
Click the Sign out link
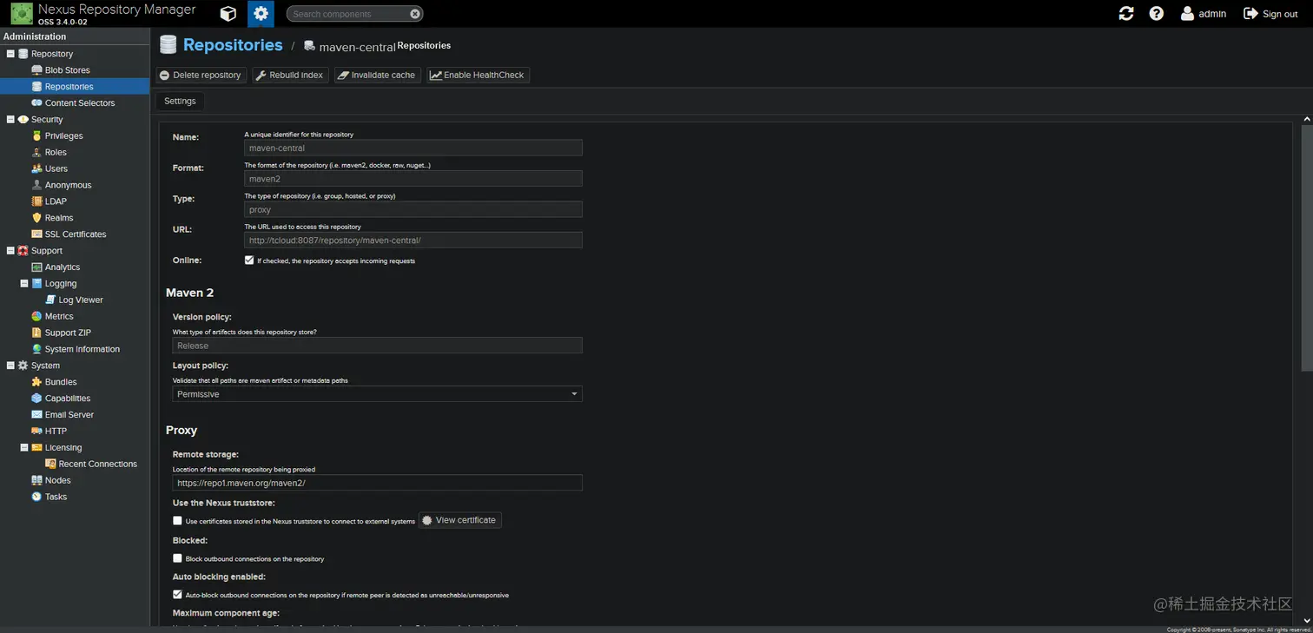1270,14
